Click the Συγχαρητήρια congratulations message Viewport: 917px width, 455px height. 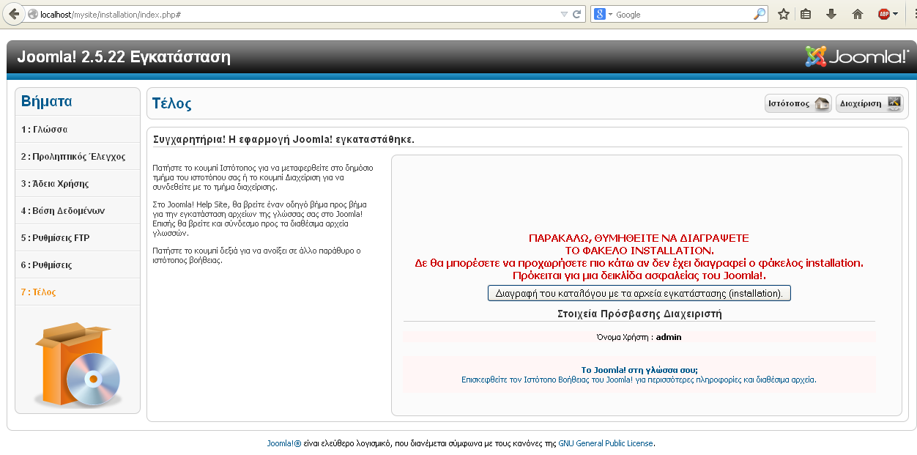click(284, 138)
